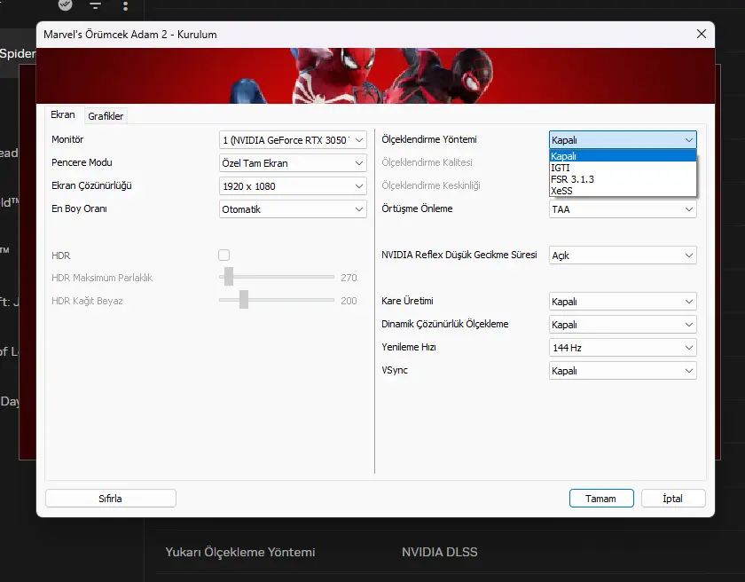Click the 200 paper white value
This screenshot has width=745, height=582.
pos(349,301)
